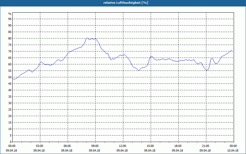Viewport: 246px width, 154px height.
Task: Select the '09.04.18' date under 12:00
Action: (122, 151)
